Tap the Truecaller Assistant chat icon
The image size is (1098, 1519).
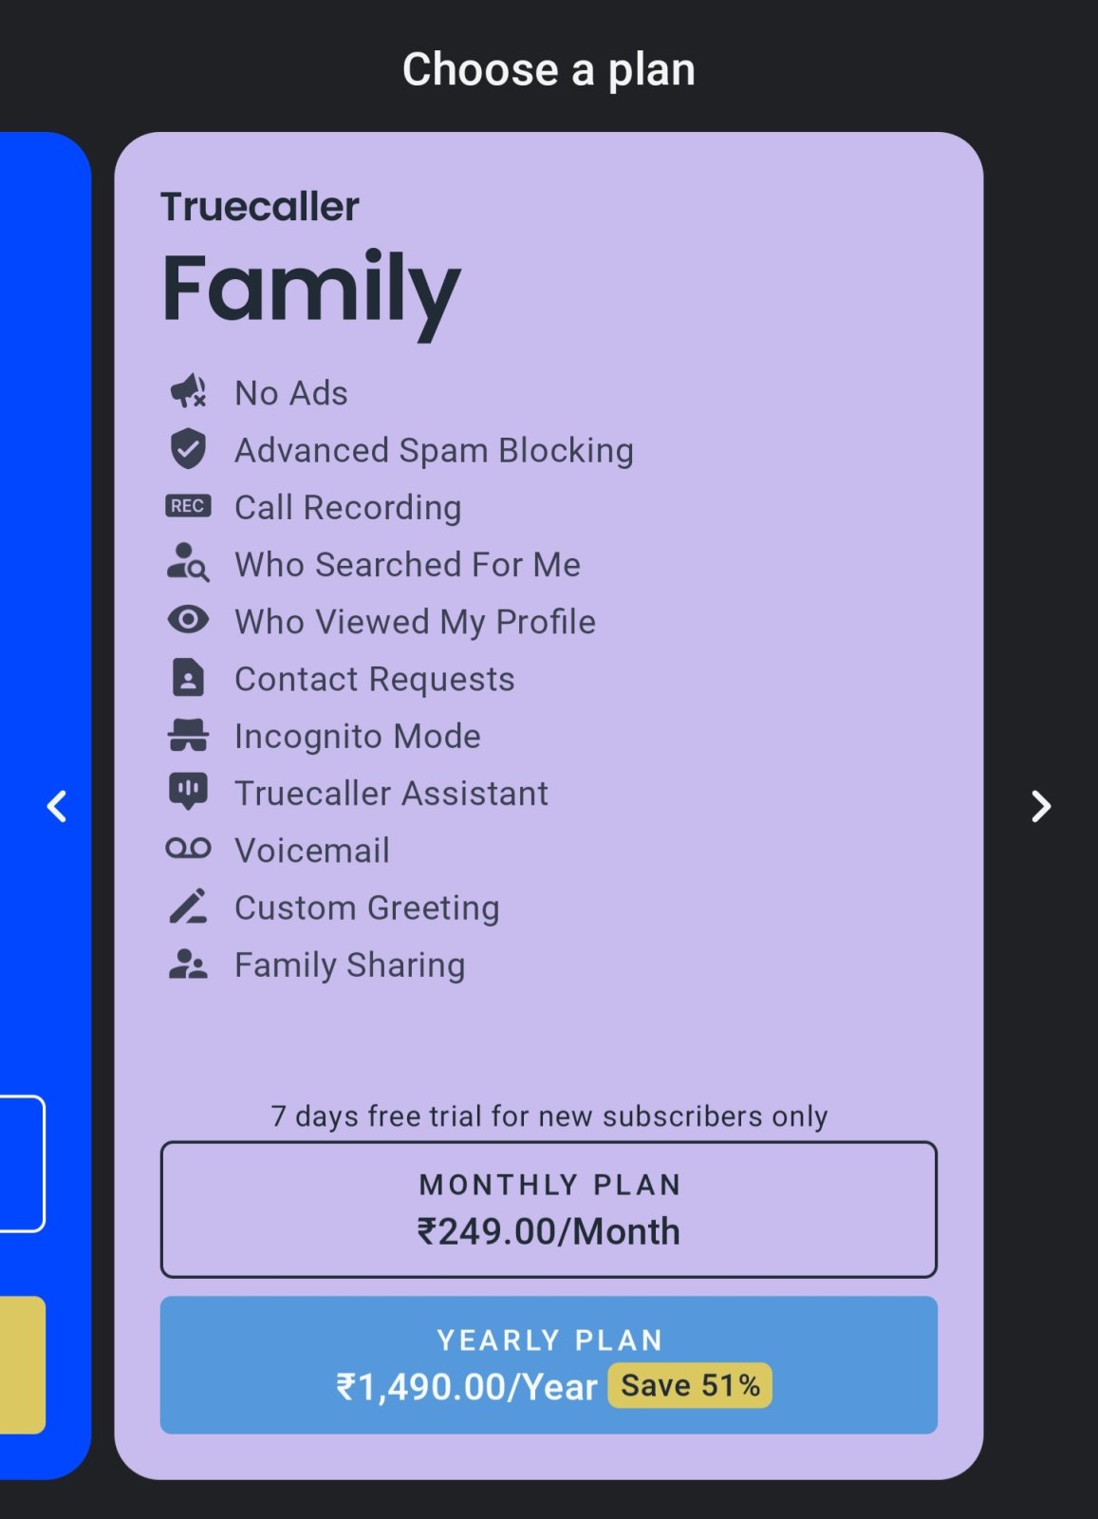coord(188,791)
